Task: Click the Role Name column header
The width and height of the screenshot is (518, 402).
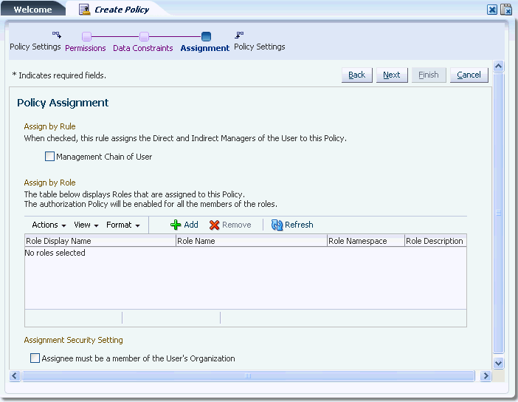Action: pos(252,241)
